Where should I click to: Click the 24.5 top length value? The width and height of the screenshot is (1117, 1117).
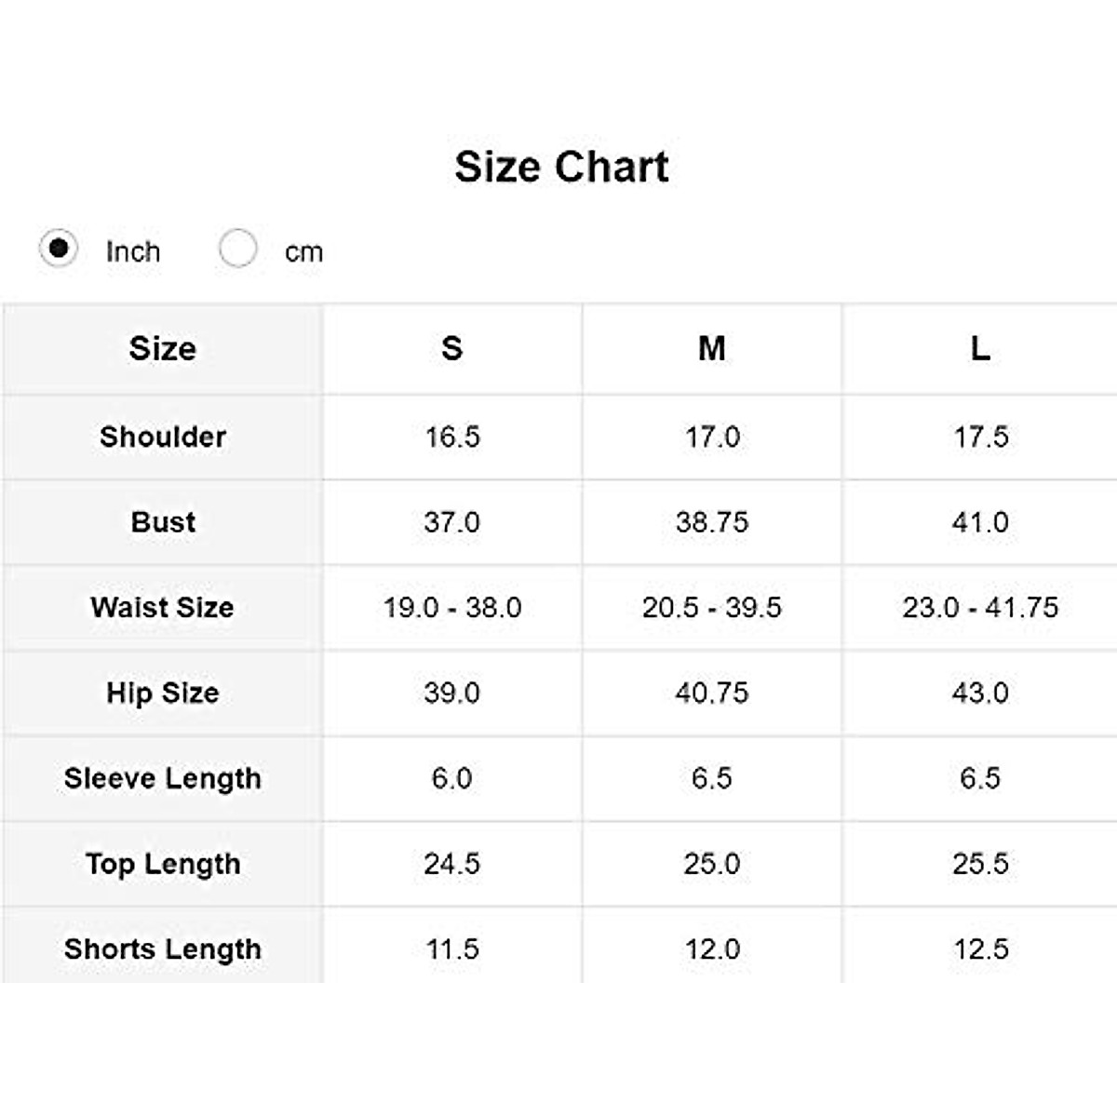451,864
